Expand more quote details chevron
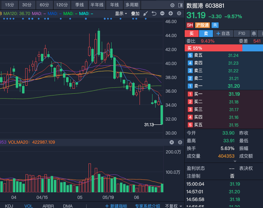The image size is (263, 208). tap(235, 161)
